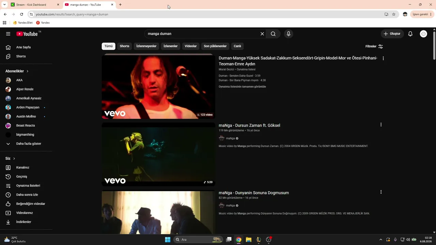Clear search text with the X icon
436x245 pixels.
(262, 34)
